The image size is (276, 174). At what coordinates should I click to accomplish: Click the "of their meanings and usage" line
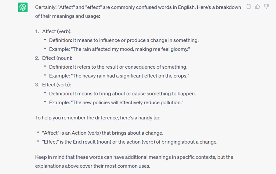68,16
